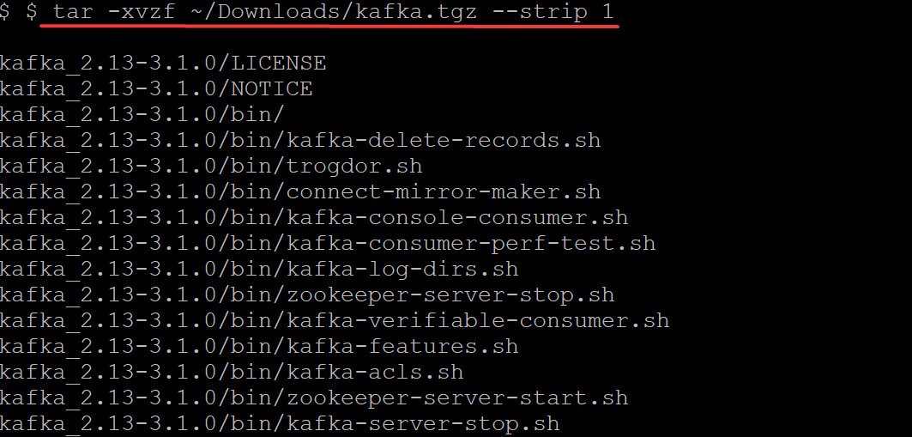Click the kafka-log-dirs.sh line
Screen dimensions: 912x437
(259, 268)
